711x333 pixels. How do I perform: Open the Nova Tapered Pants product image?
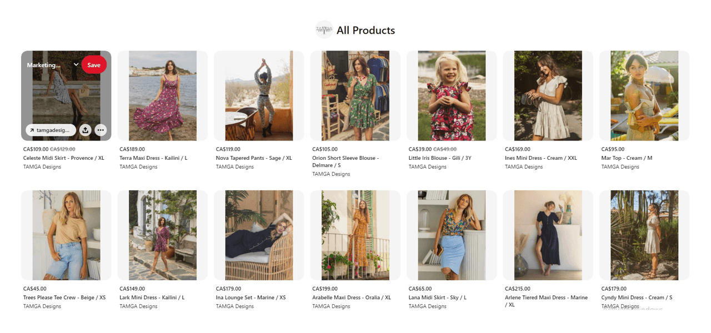259,95
